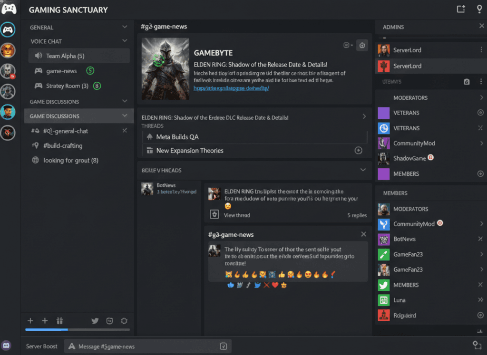Open the gift/Nitro icon near bottom left
Image resolution: width=487 pixels, height=355 pixels.
coord(59,321)
